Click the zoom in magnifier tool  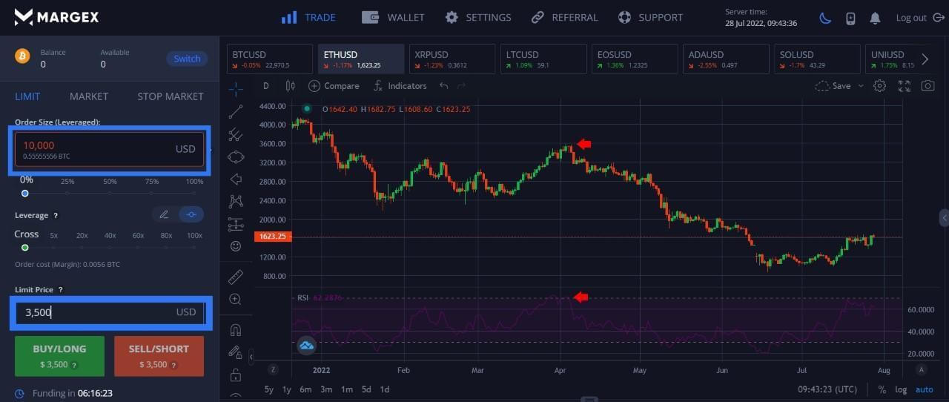236,300
